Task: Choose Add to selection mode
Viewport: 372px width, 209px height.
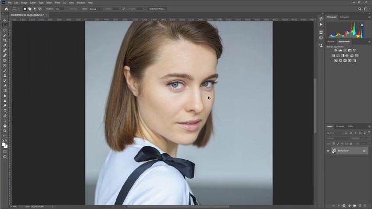Action: (30, 9)
